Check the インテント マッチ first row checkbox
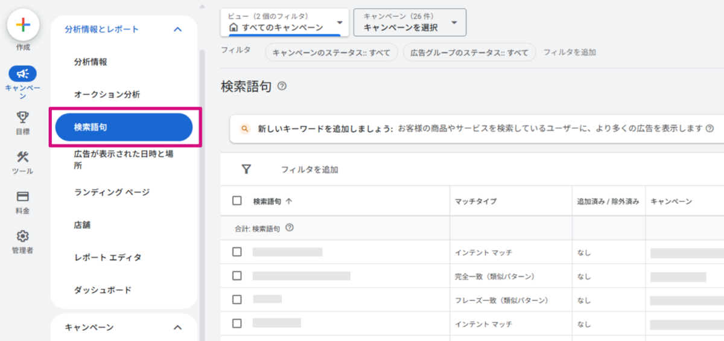Screen dimensions: 724x341 pos(237,252)
